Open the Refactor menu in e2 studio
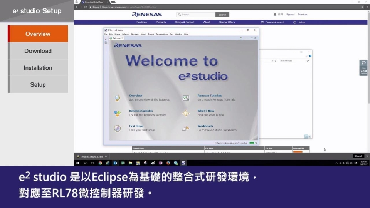 coord(126,34)
